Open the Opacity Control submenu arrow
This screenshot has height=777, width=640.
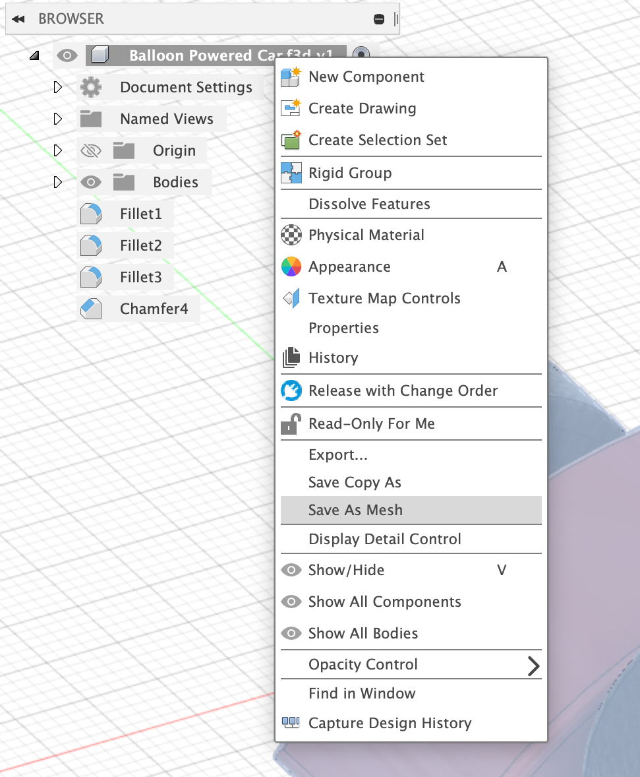point(533,666)
